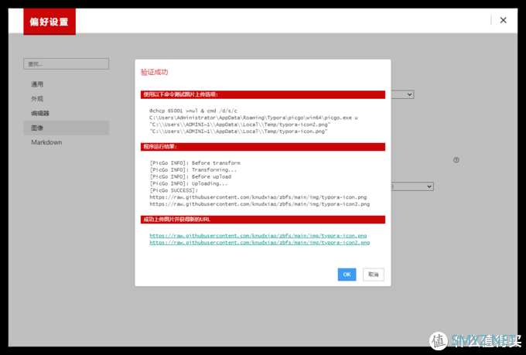Close the preferences window with X
Viewport: 526px width, 355px height.
pos(504,20)
